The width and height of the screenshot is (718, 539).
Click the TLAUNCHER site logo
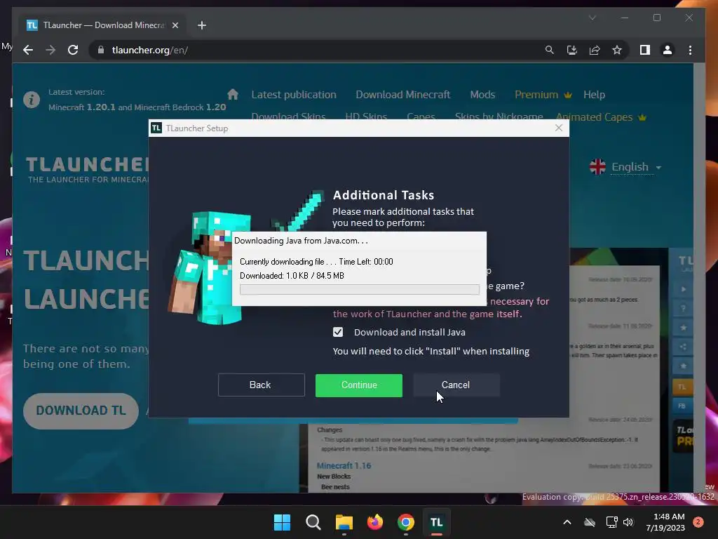click(x=87, y=169)
